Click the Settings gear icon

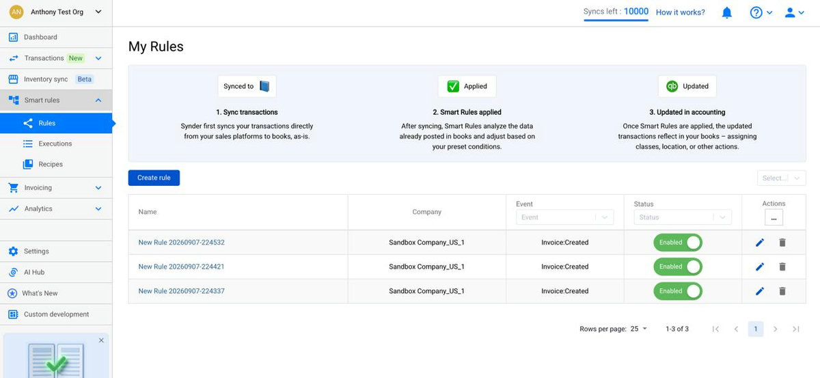[13, 251]
